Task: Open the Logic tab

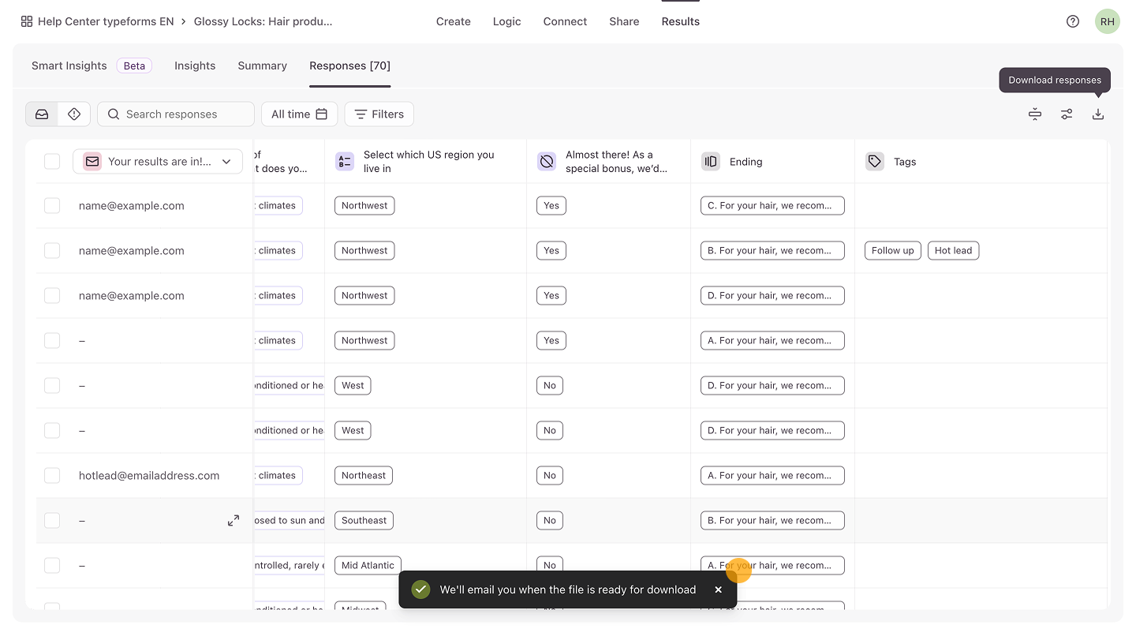Action: (x=506, y=21)
